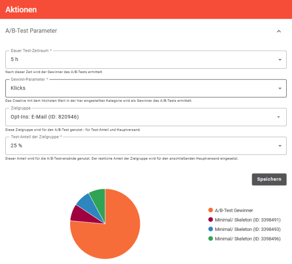
Task: Open the Dauer Test-Zeitraum dropdown showing 5 h
Action: [x=141, y=59]
